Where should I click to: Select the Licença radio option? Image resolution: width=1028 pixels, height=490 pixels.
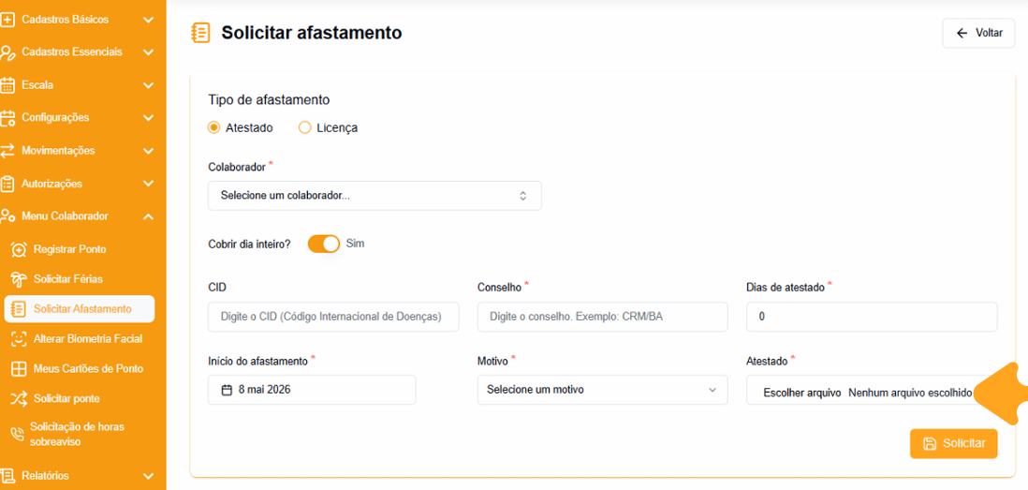304,128
